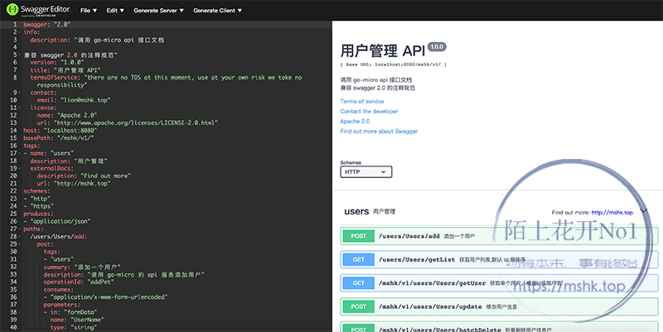The image size is (663, 332).
Task: Click the POST badge for Users/add
Action: pyautogui.click(x=359, y=236)
